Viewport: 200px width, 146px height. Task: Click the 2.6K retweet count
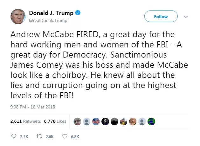(x=50, y=136)
